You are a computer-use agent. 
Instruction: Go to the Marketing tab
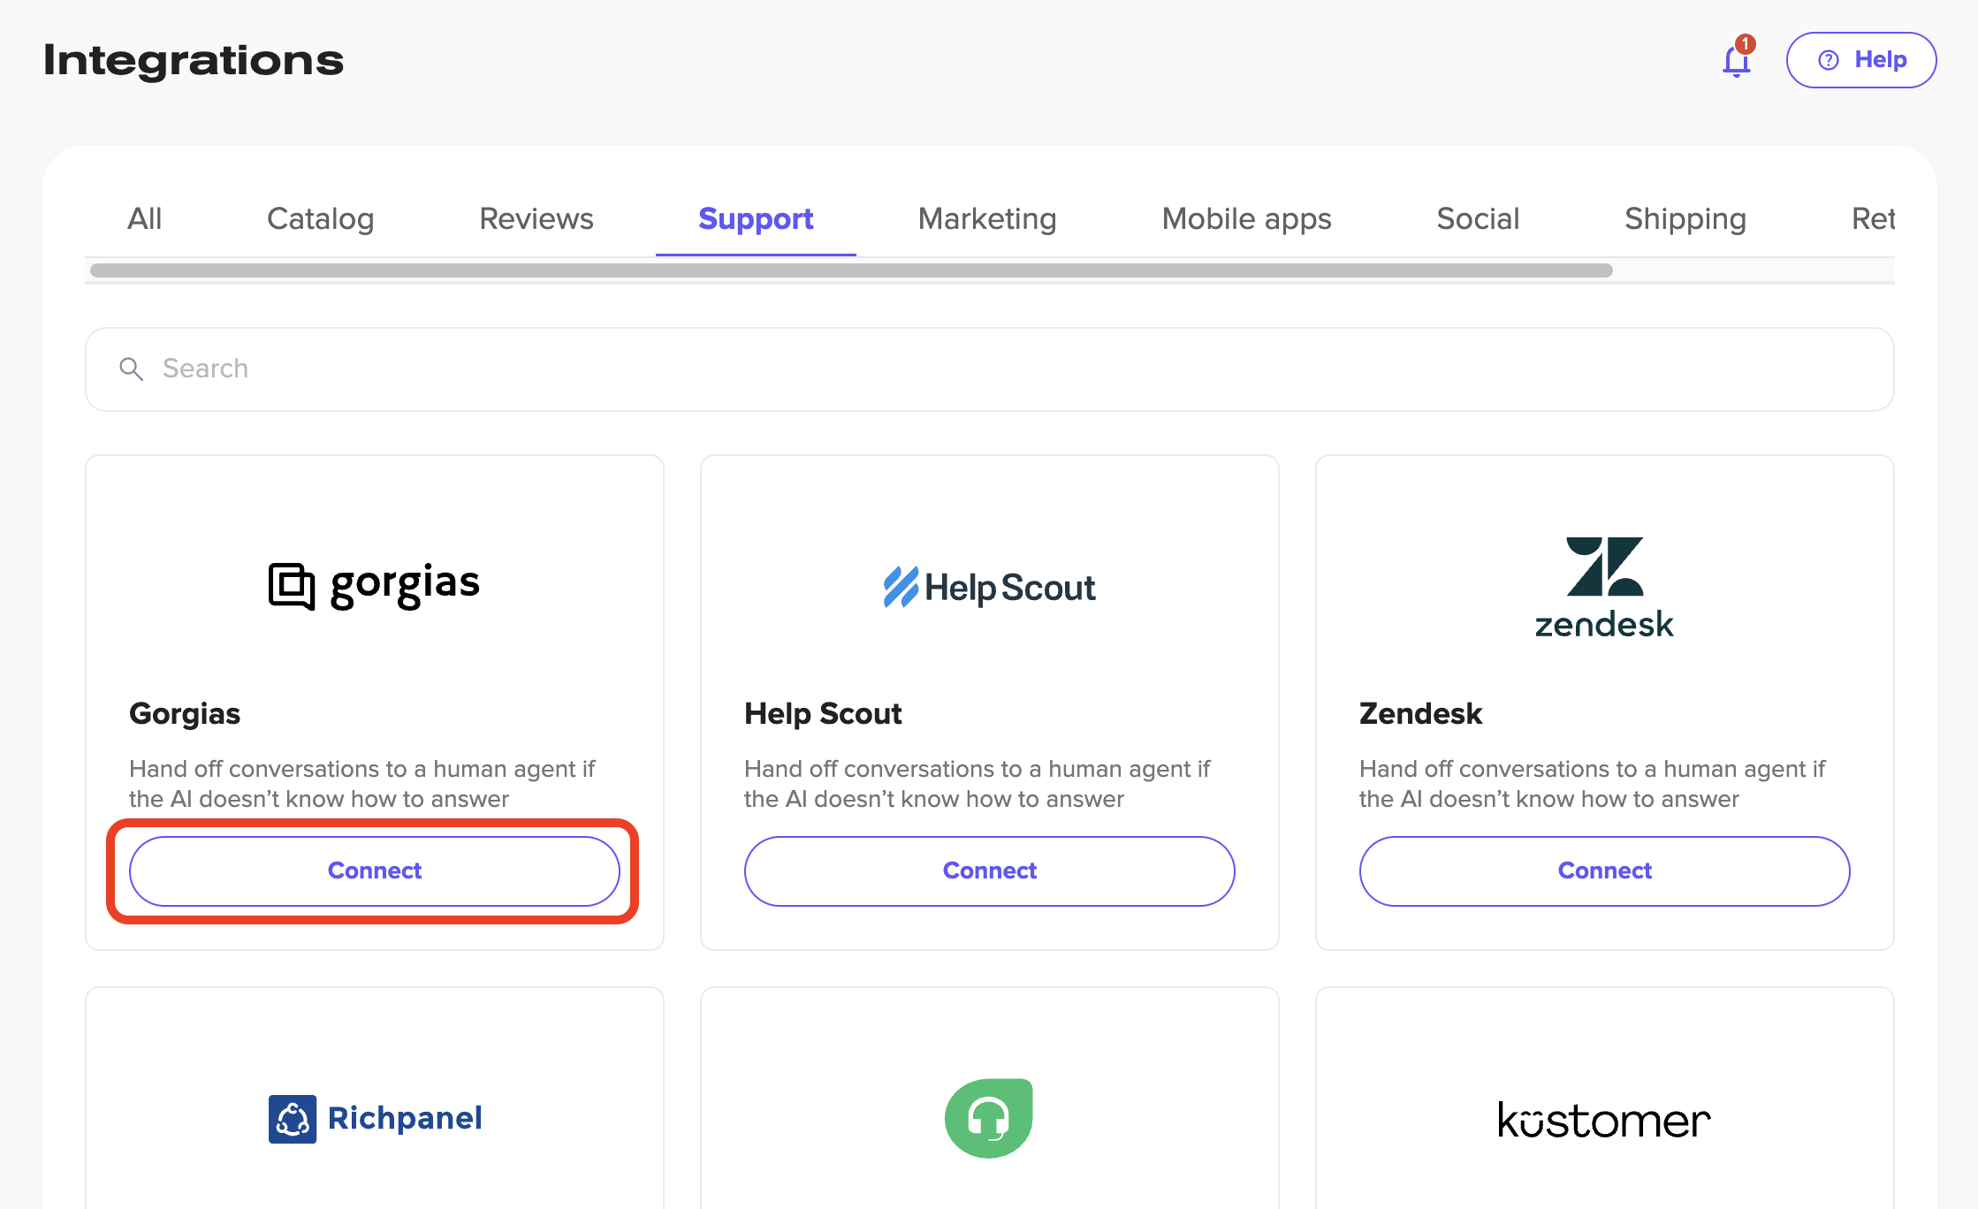point(987,218)
